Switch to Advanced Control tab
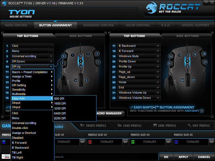 (x=99, y=25)
